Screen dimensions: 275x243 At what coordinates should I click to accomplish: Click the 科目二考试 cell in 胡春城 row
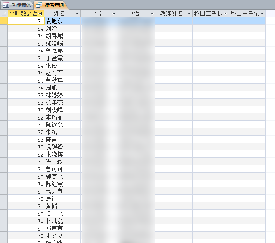pyautogui.click(x=211, y=36)
